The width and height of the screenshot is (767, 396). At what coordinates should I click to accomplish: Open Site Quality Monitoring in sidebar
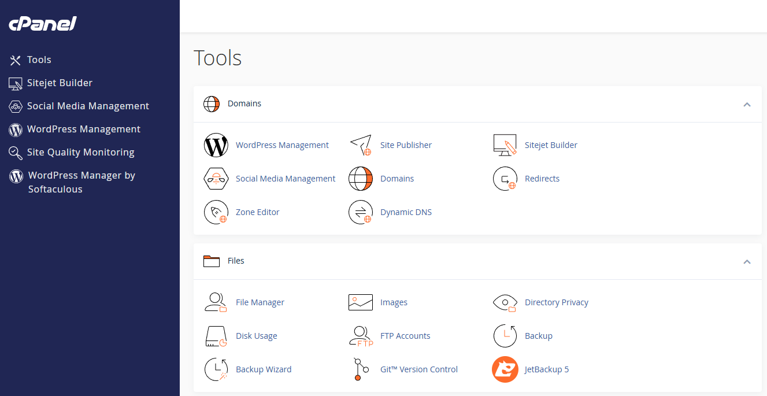[80, 153]
